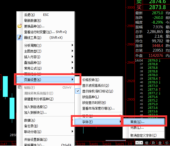Click the 外盘 value 1142076
Image resolution: width=170 pixels, height=146 pixels.
[156, 56]
